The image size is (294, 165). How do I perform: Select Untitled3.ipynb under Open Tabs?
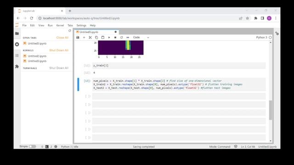[x=37, y=44]
